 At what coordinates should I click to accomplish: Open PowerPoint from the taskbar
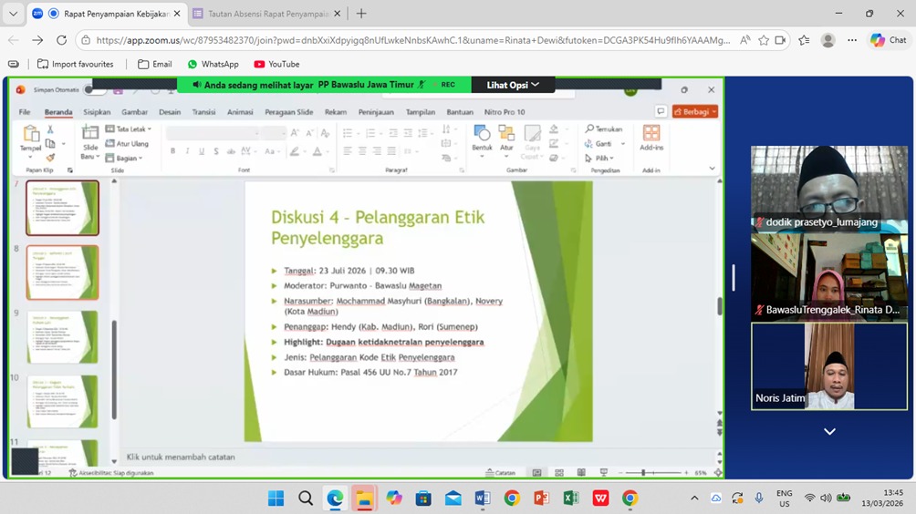tap(542, 499)
